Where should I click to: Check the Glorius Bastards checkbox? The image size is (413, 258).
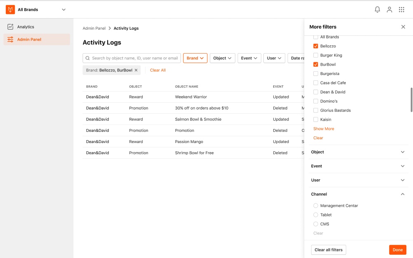coord(316,110)
